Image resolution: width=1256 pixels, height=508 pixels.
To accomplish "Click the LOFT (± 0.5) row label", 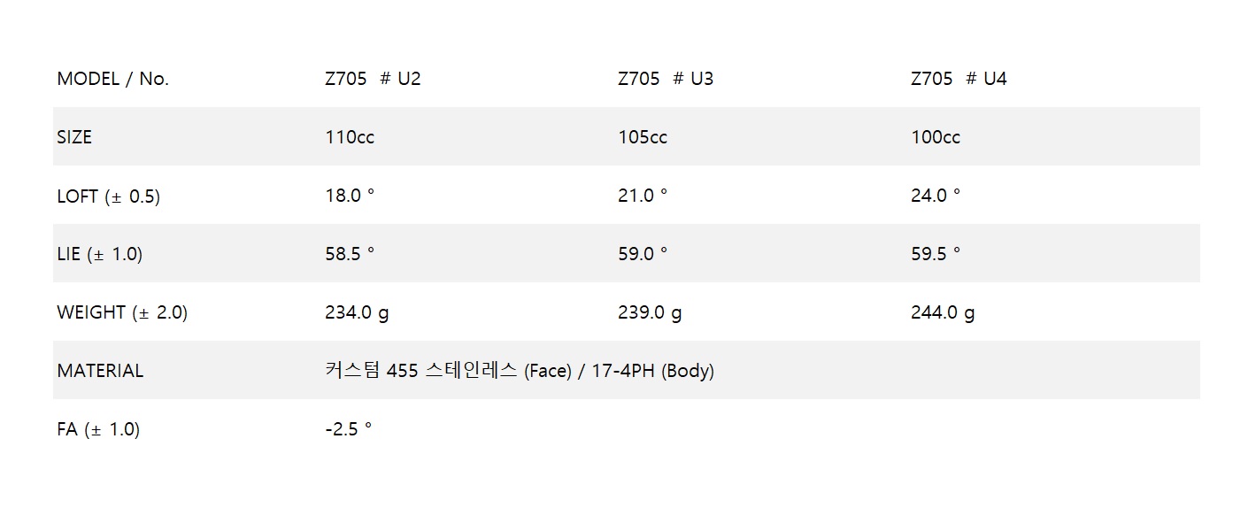I will (108, 196).
